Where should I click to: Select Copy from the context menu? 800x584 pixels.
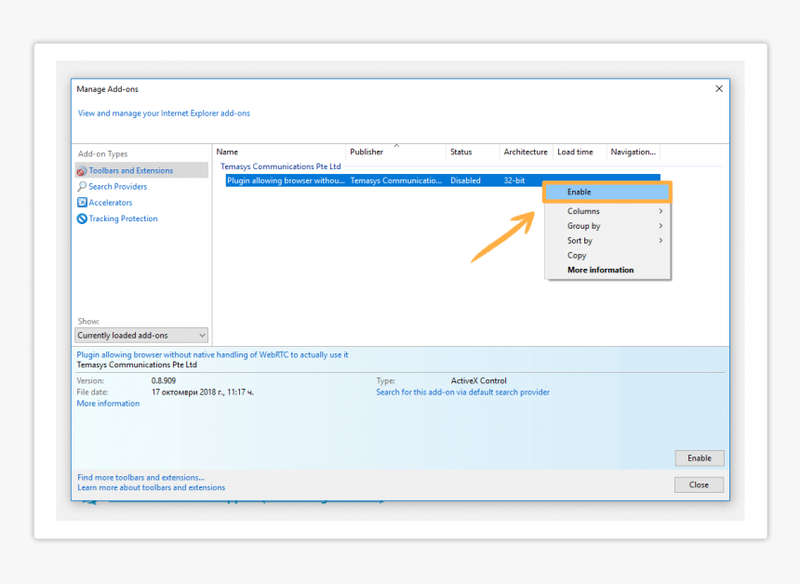(578, 256)
